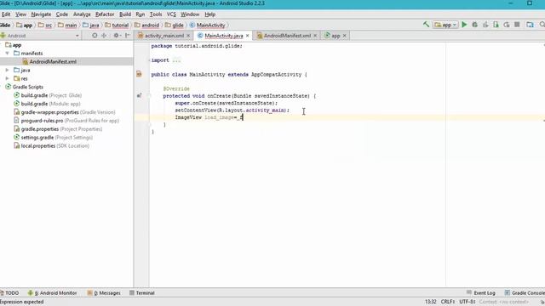Open the Messages tool window

(104, 292)
